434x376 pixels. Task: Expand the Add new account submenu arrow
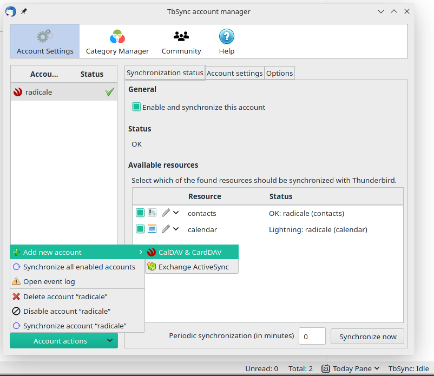tap(141, 252)
